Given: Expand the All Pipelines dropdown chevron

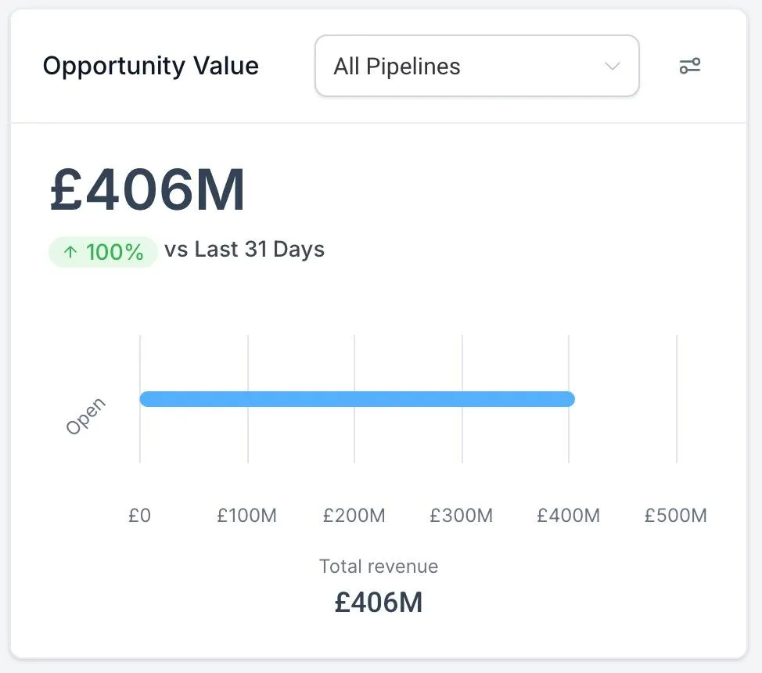Looking at the screenshot, I should coord(613,66).
